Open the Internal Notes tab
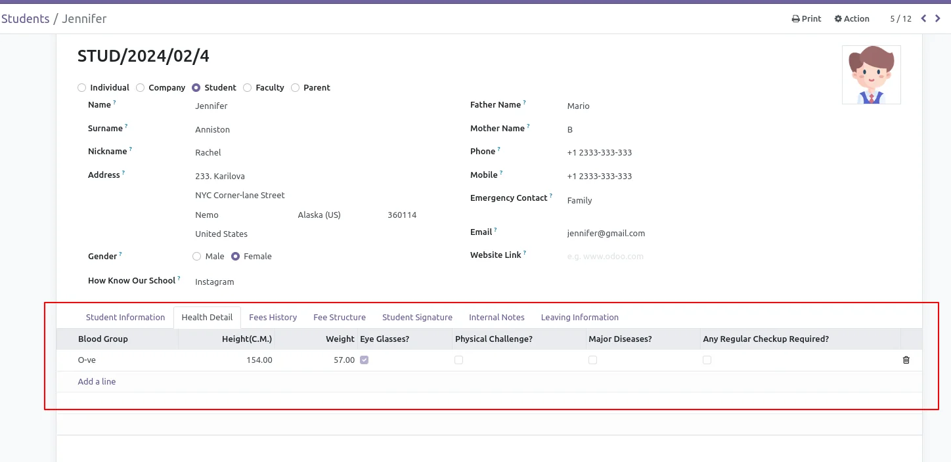The width and height of the screenshot is (951, 462). point(497,317)
